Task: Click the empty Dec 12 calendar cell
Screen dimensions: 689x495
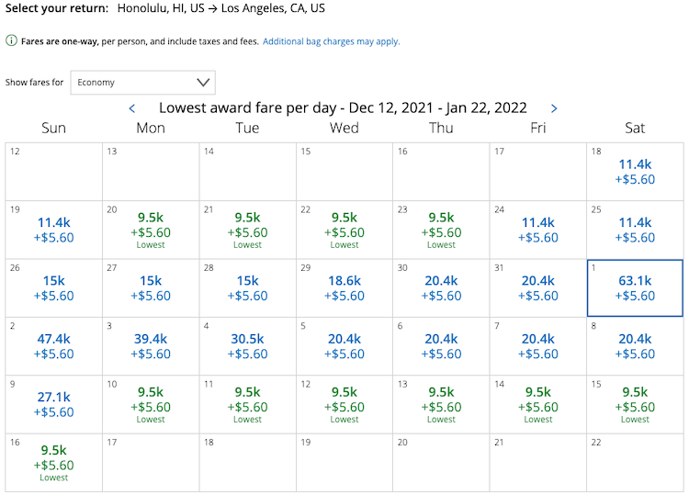Action: 53,172
